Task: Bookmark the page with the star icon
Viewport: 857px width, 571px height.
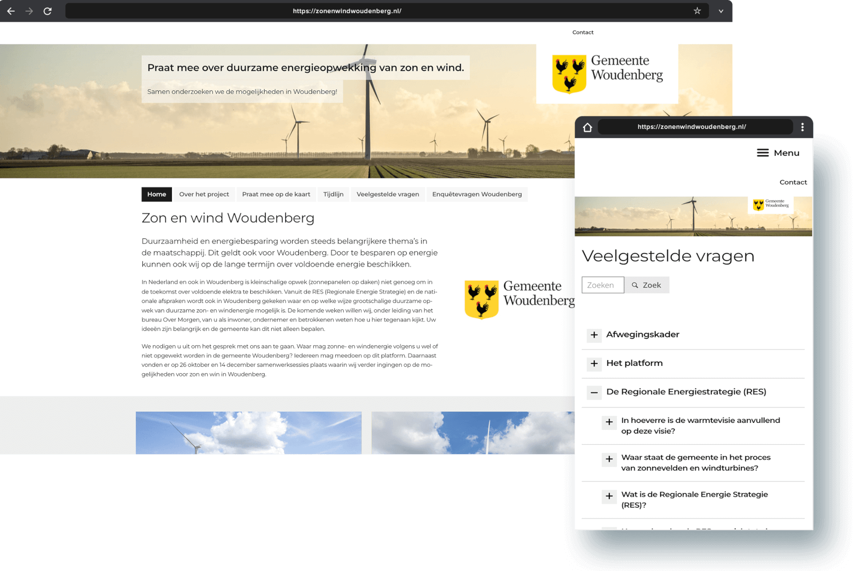Action: click(698, 11)
